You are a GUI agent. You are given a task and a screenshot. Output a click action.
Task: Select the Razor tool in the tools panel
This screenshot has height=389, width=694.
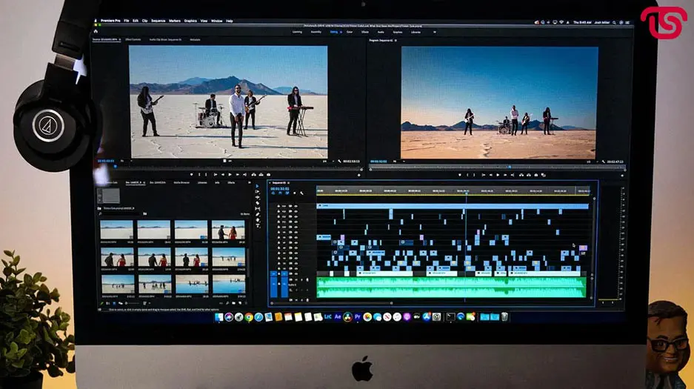(x=257, y=204)
